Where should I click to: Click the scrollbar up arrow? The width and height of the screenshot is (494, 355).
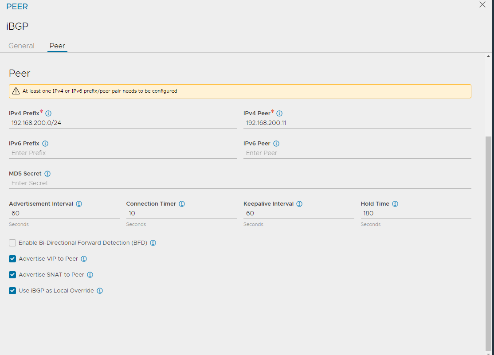click(488, 57)
